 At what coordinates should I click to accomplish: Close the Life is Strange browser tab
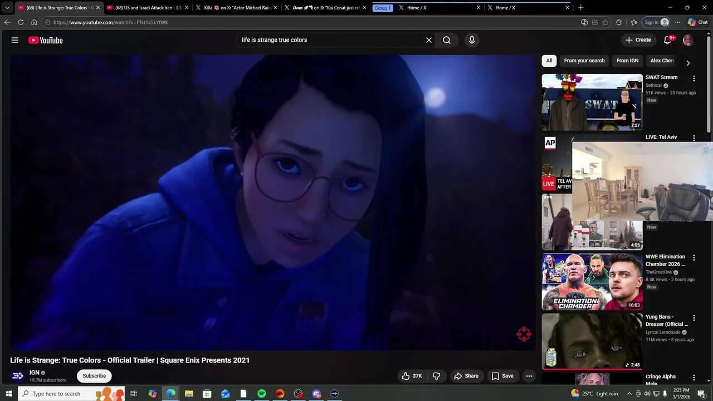(x=98, y=8)
